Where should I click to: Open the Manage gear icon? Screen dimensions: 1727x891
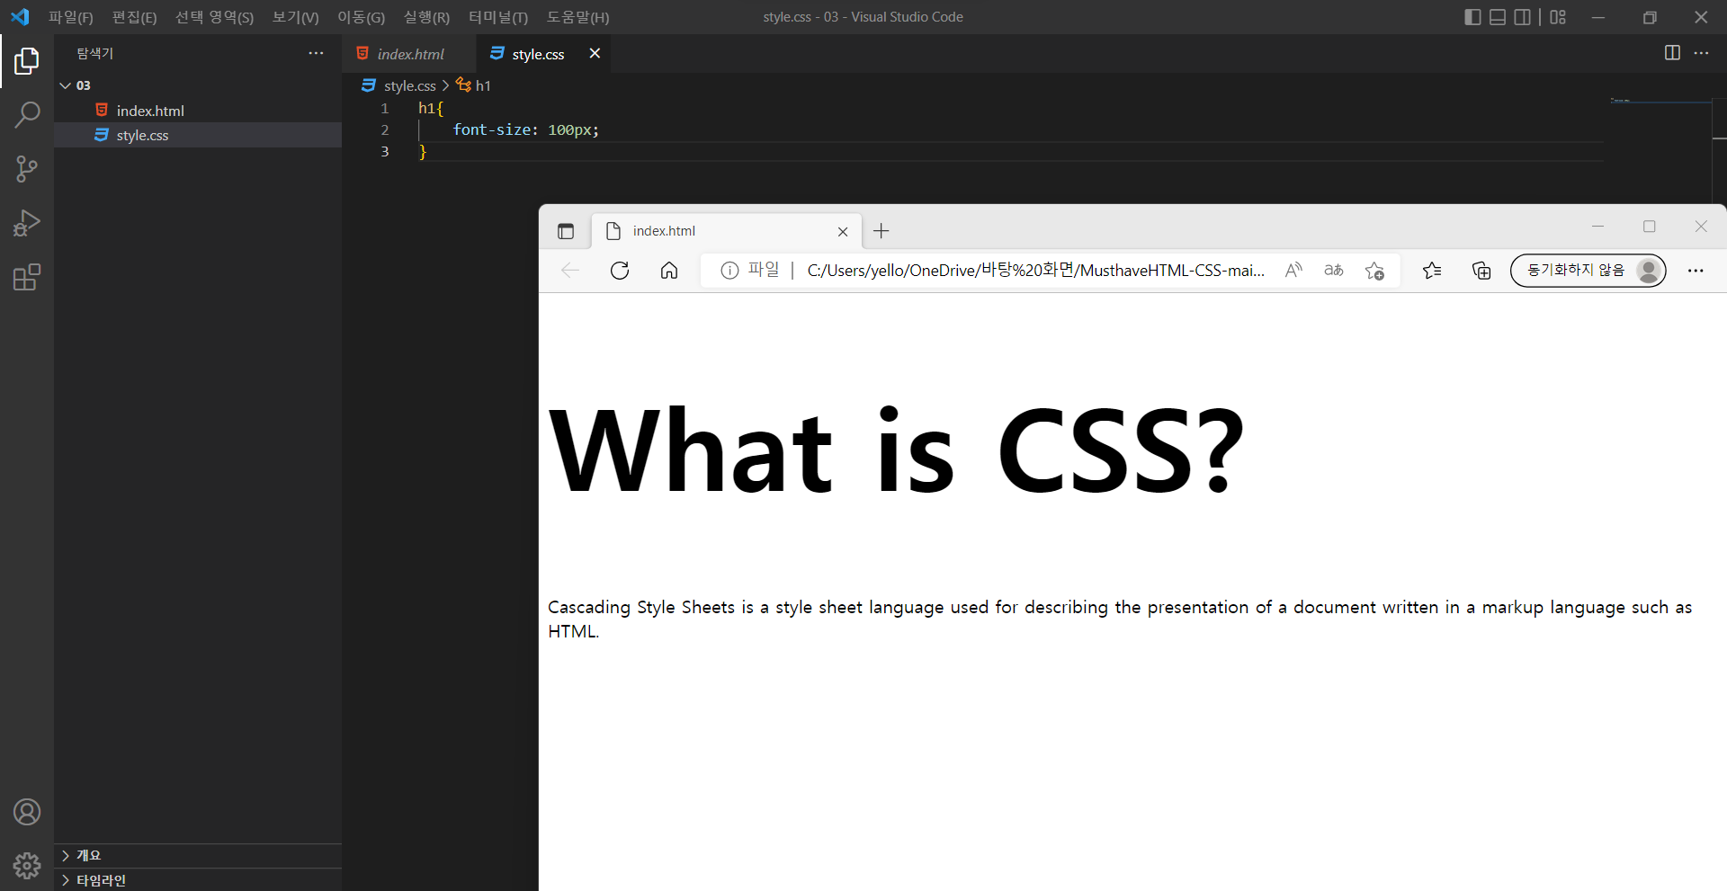[x=27, y=866]
